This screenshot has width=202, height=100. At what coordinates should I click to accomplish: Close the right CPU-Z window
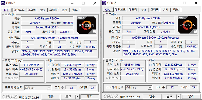pyautogui.click(x=196, y=3)
